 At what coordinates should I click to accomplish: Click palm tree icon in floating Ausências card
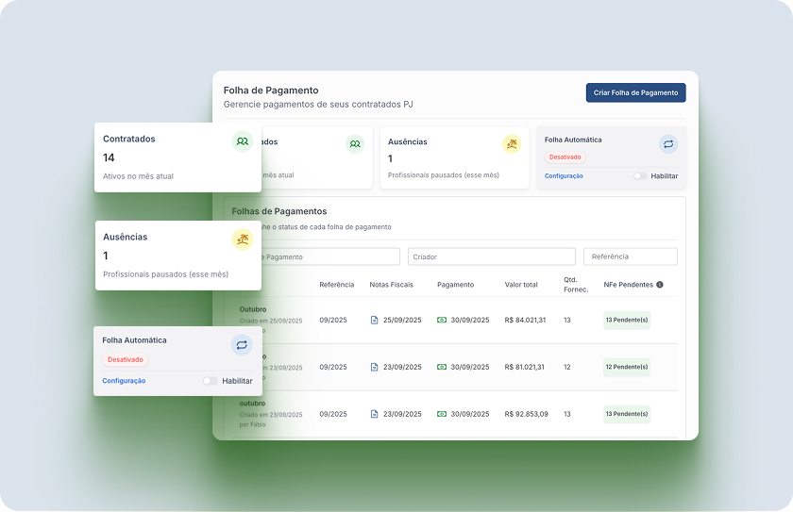pyautogui.click(x=243, y=239)
